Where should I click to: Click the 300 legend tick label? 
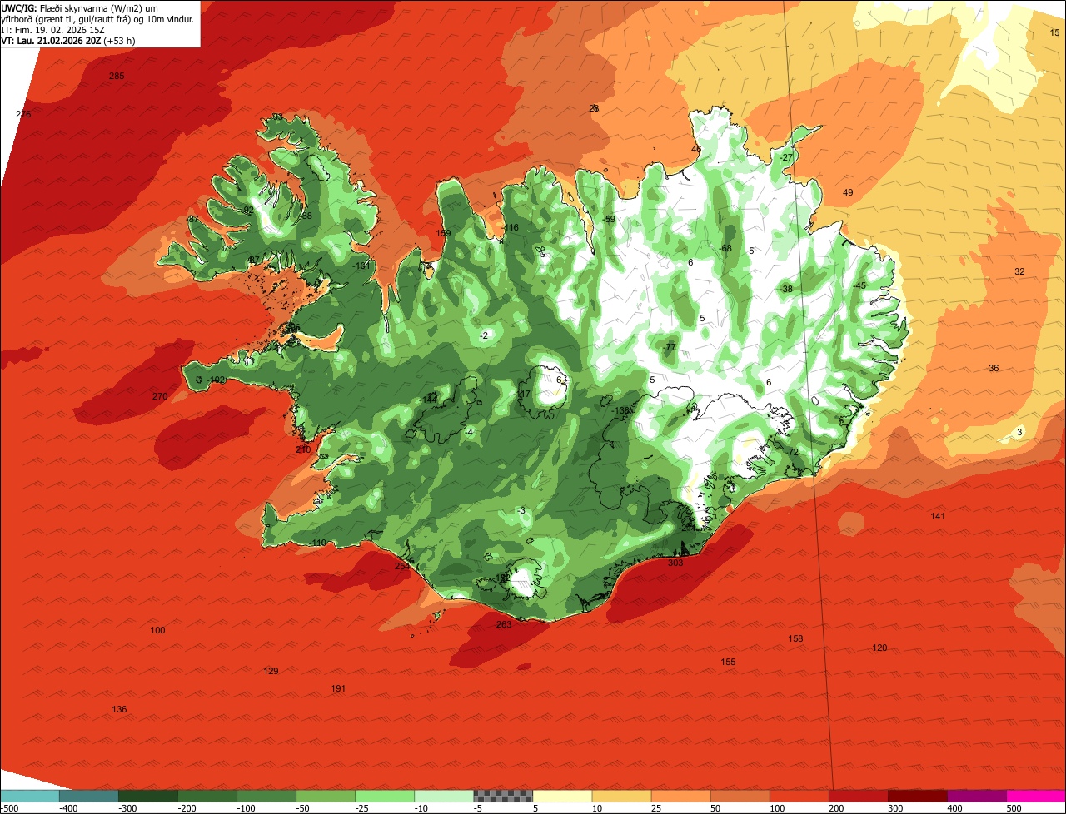coord(896,807)
